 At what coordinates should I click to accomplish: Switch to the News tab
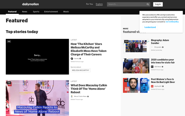click(x=25, y=12)
